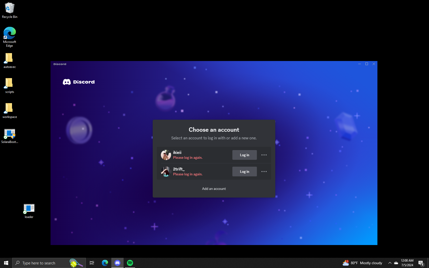Viewport: 429px width, 268px height.
Task: Open Task View from the taskbar
Action: (x=92, y=263)
